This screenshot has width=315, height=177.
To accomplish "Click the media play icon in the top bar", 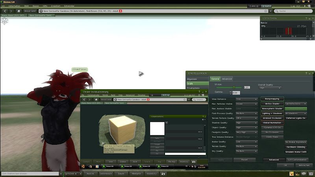I will click(x=305, y=6).
